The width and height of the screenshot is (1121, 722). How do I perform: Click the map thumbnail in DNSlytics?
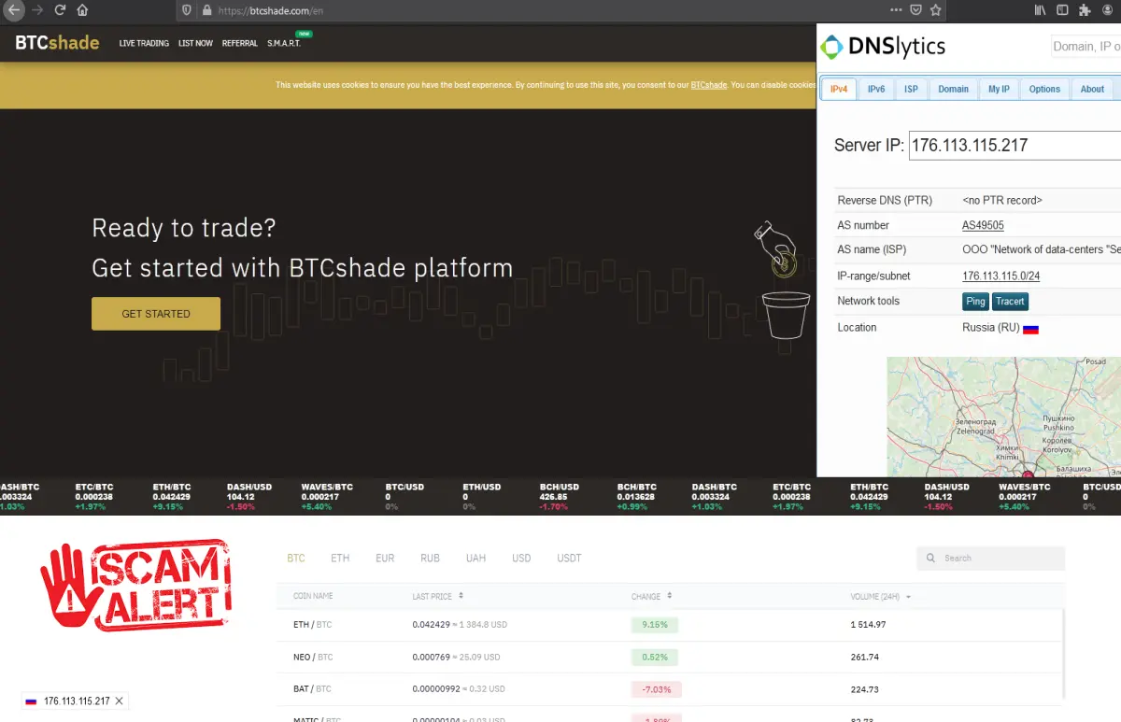click(1003, 417)
